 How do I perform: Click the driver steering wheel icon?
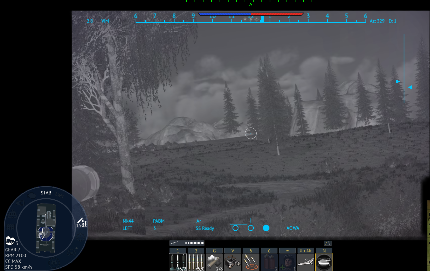[71, 253]
